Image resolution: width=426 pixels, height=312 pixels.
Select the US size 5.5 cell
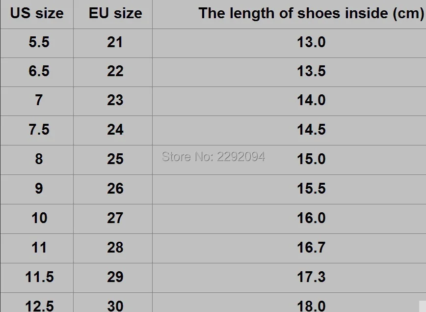tap(37, 43)
